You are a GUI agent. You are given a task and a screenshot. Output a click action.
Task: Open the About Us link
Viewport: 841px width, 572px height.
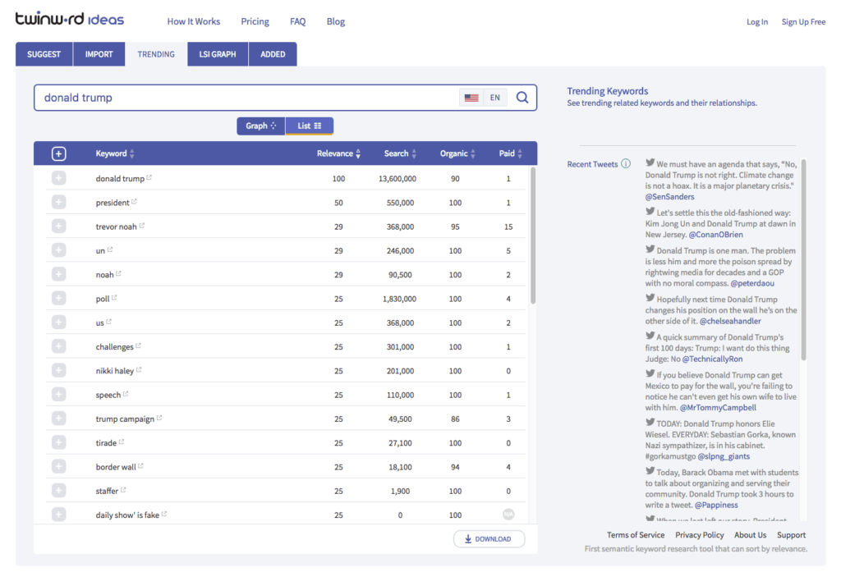coord(750,535)
